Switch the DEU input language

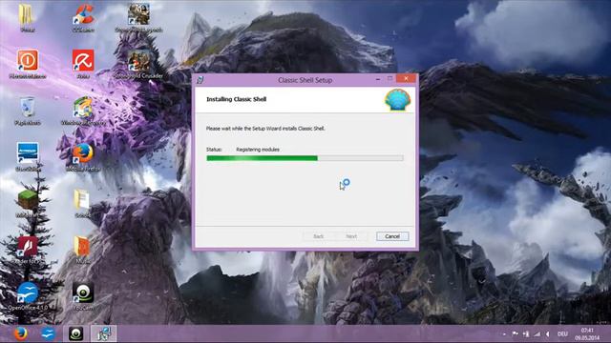click(562, 333)
